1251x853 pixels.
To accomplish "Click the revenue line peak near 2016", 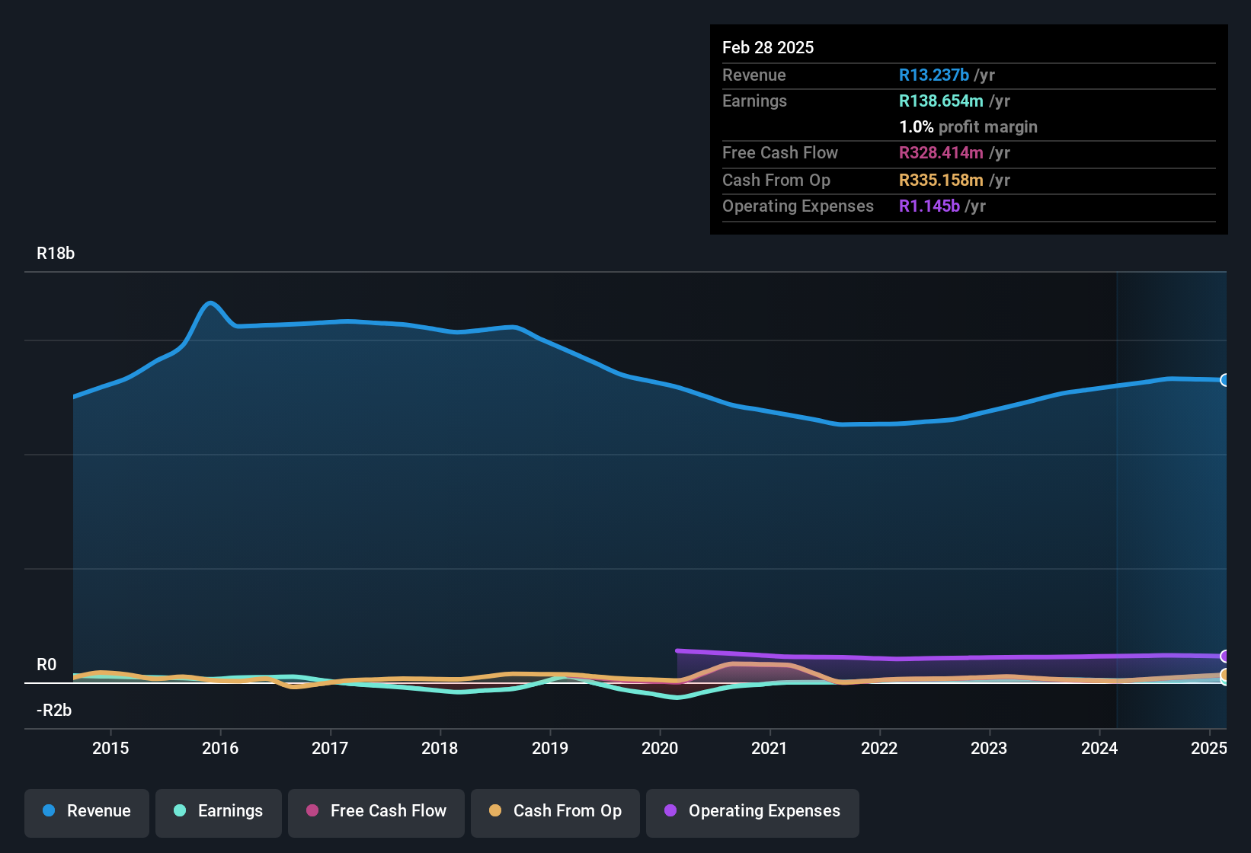I will pyautogui.click(x=211, y=303).
